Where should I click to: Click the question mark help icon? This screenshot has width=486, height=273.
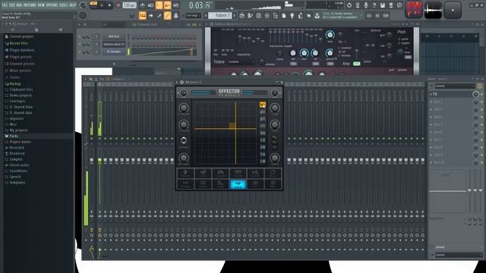[374, 5]
